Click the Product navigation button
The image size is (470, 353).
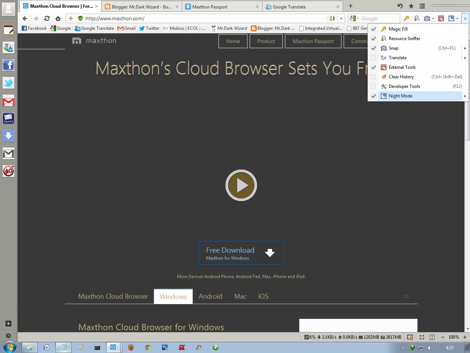[x=266, y=41]
